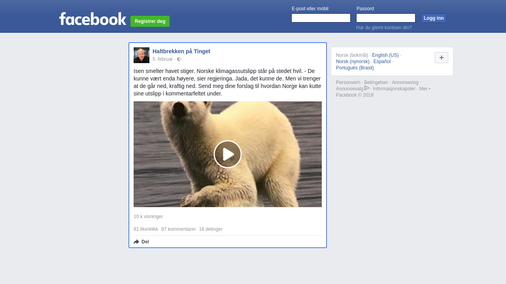Switch language to Norsk (nynorsk)
Viewport: 506px width, 284px height.
coord(353,62)
